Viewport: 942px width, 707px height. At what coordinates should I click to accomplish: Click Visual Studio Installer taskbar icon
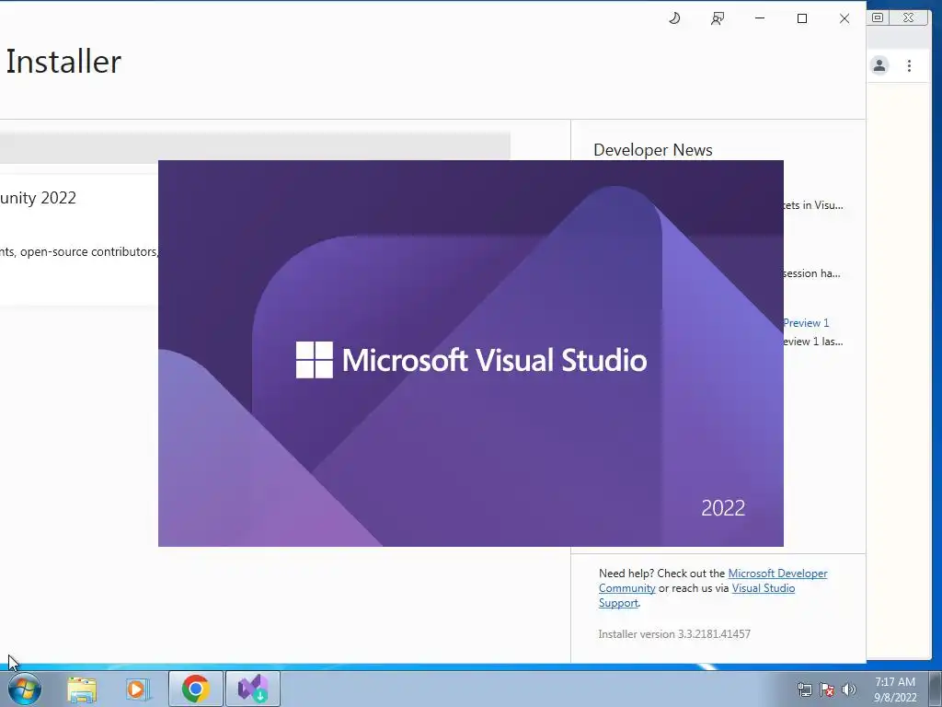[x=252, y=689]
